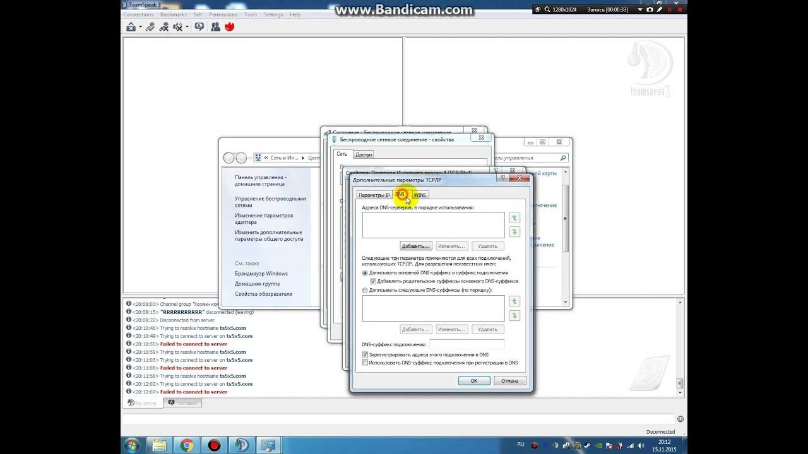Click the subscribe-to-channels eye icon in toolbar
The height and width of the screenshot is (454, 808).
click(199, 26)
